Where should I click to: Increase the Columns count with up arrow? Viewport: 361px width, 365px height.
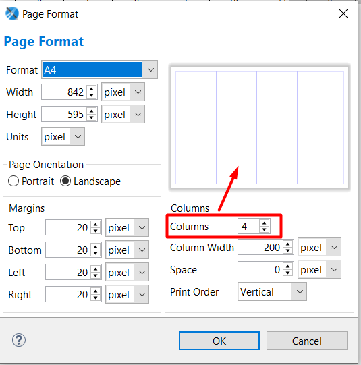pos(264,223)
